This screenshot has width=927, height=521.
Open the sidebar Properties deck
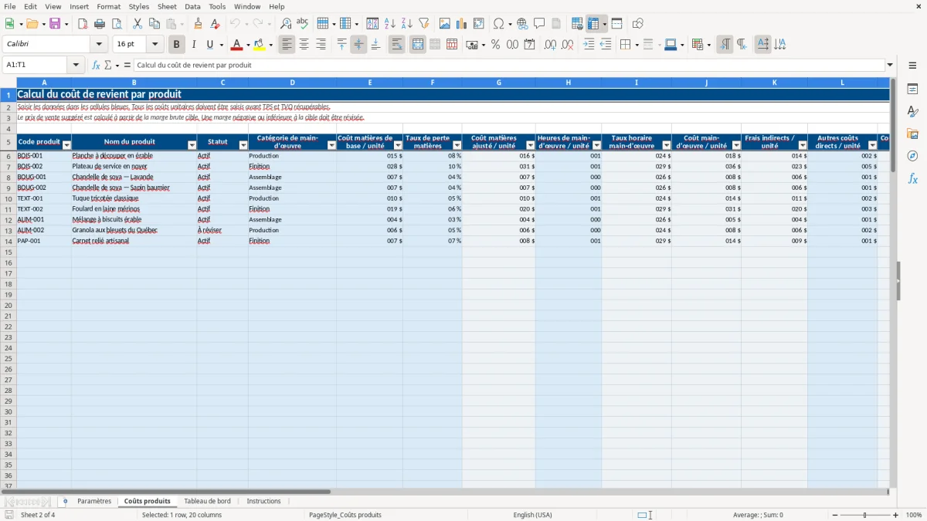click(x=912, y=90)
